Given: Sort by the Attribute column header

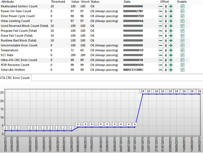Looking at the screenshot, I should click(x=8, y=2).
